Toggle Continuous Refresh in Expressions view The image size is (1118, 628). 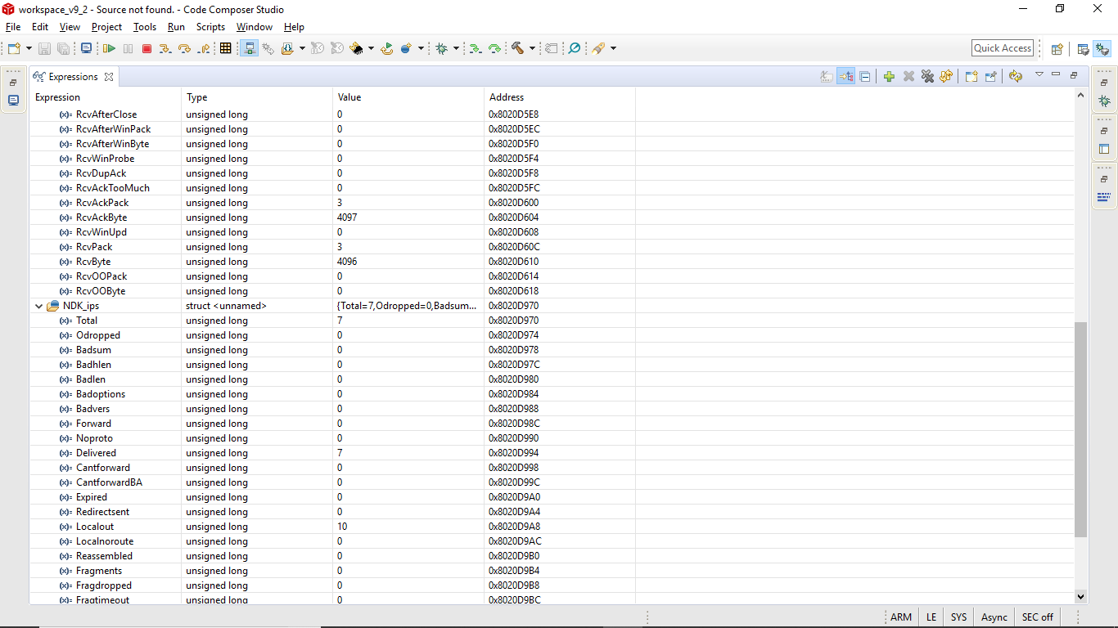point(1016,77)
